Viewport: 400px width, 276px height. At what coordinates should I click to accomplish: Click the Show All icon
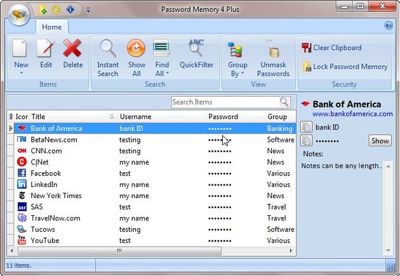click(136, 49)
